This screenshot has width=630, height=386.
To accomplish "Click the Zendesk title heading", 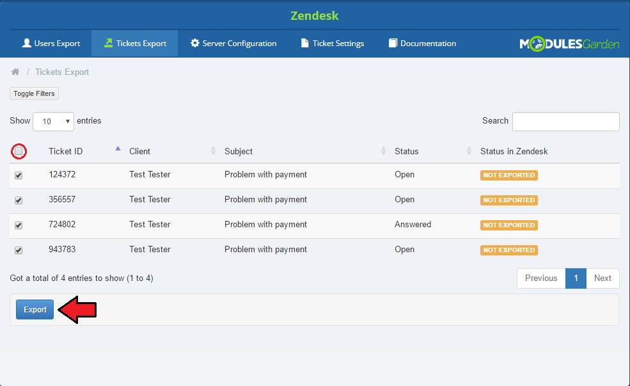I will [315, 15].
